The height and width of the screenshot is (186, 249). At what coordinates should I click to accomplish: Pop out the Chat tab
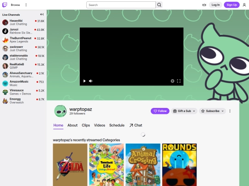pyautogui.click(x=136, y=125)
